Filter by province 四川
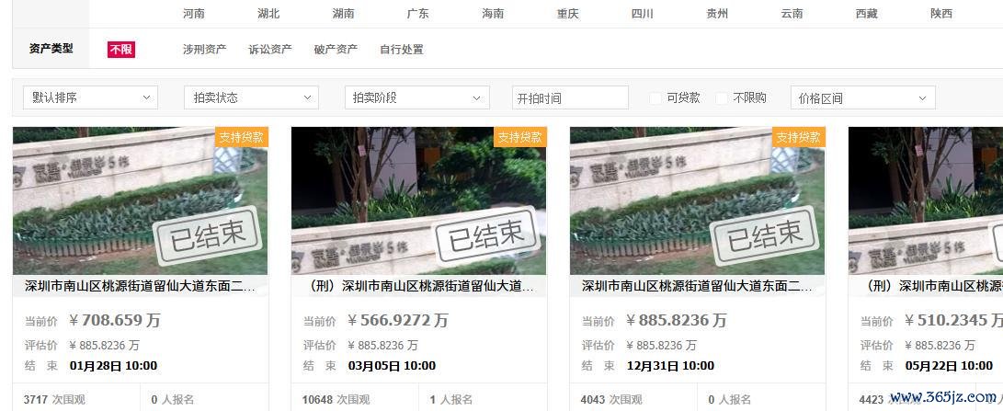This screenshot has height=411, width=1003. click(643, 14)
